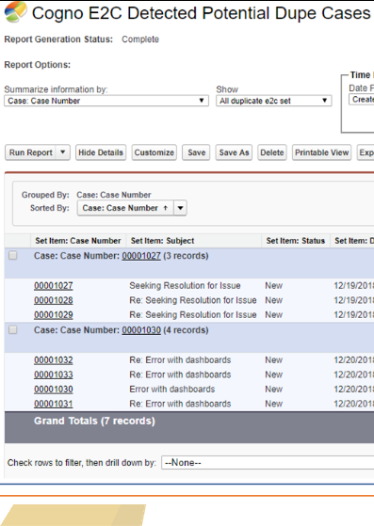Check the box for case group 00001027
The height and width of the screenshot is (526, 374).
click(x=13, y=256)
